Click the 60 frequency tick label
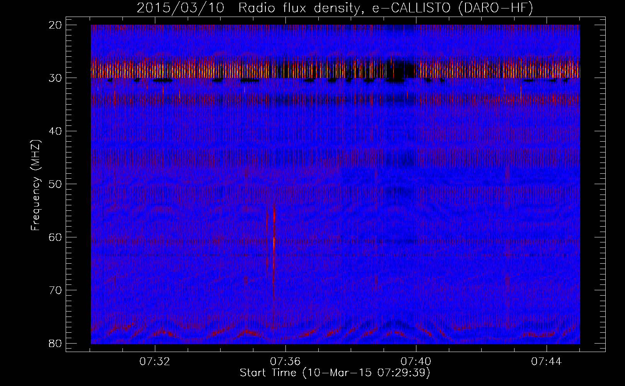The image size is (625, 386). pos(56,237)
